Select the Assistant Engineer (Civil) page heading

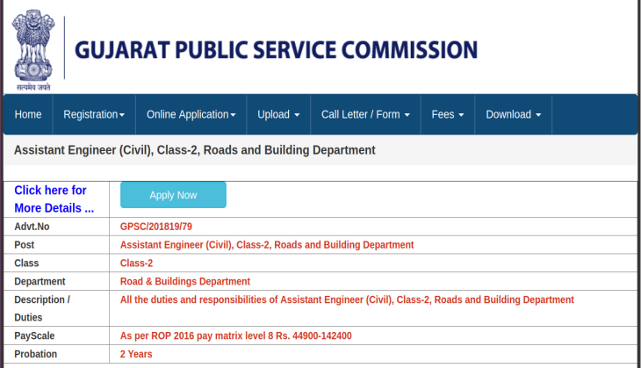[195, 150]
